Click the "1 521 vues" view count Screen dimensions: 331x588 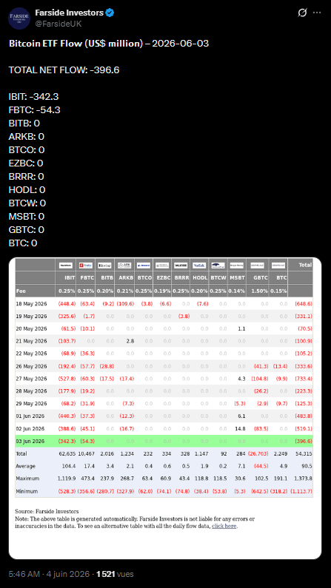tap(115, 574)
